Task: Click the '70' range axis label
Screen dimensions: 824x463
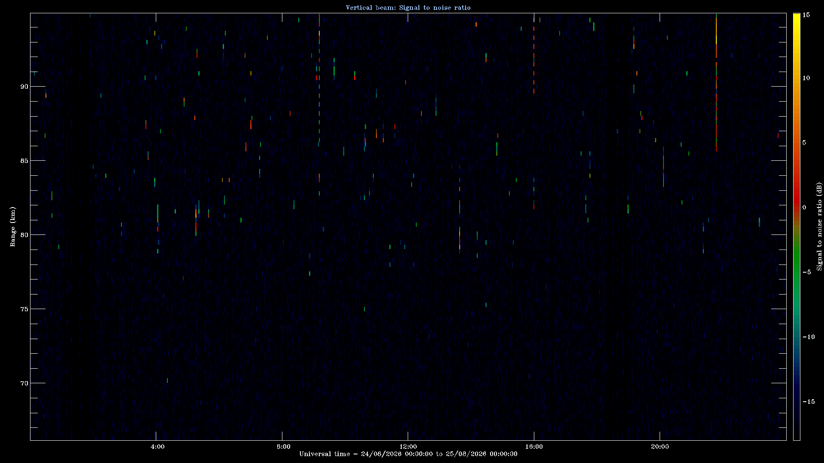Action: point(24,383)
